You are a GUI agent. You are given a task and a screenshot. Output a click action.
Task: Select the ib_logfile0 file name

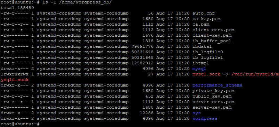coord(208,52)
